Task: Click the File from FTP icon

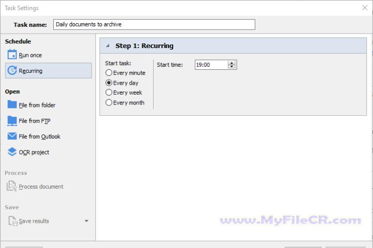Action: (x=12, y=121)
